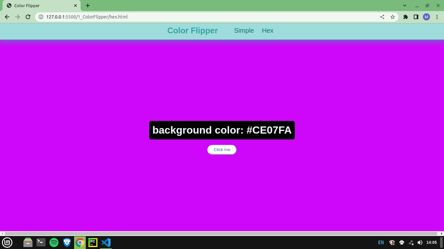Click the share icon in the address bar
444x249 pixels.
click(x=382, y=17)
